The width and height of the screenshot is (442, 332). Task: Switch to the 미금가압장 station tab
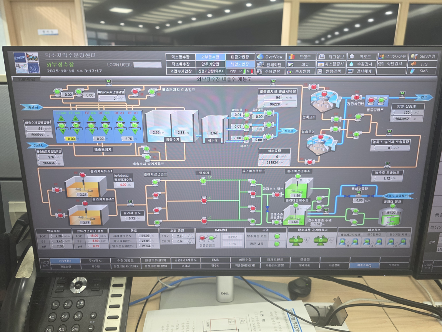240,57
